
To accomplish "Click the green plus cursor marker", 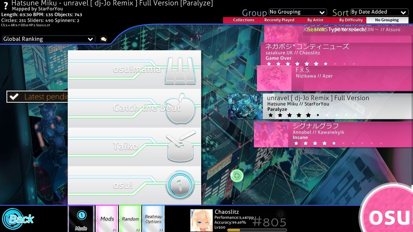I will point(236,176).
